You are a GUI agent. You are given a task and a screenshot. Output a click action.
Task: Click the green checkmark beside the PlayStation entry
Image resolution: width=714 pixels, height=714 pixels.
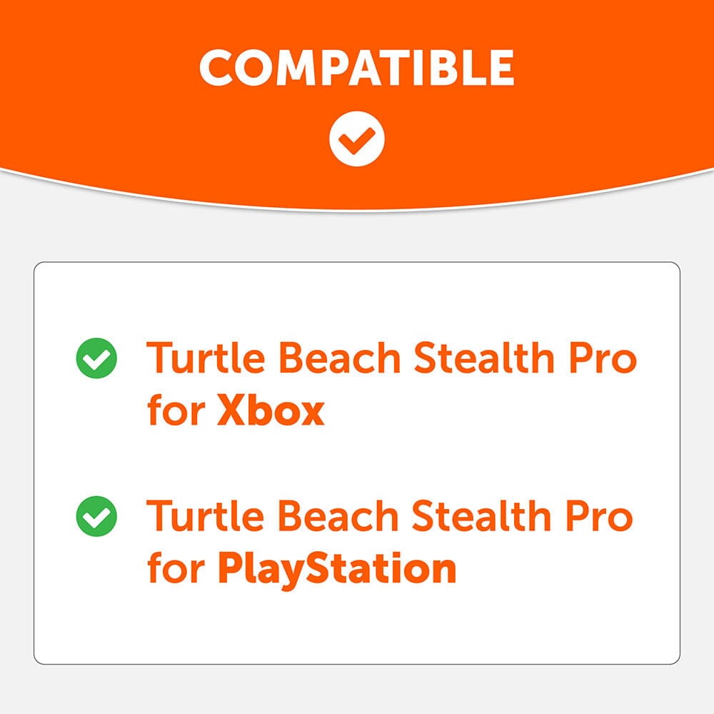point(96,516)
